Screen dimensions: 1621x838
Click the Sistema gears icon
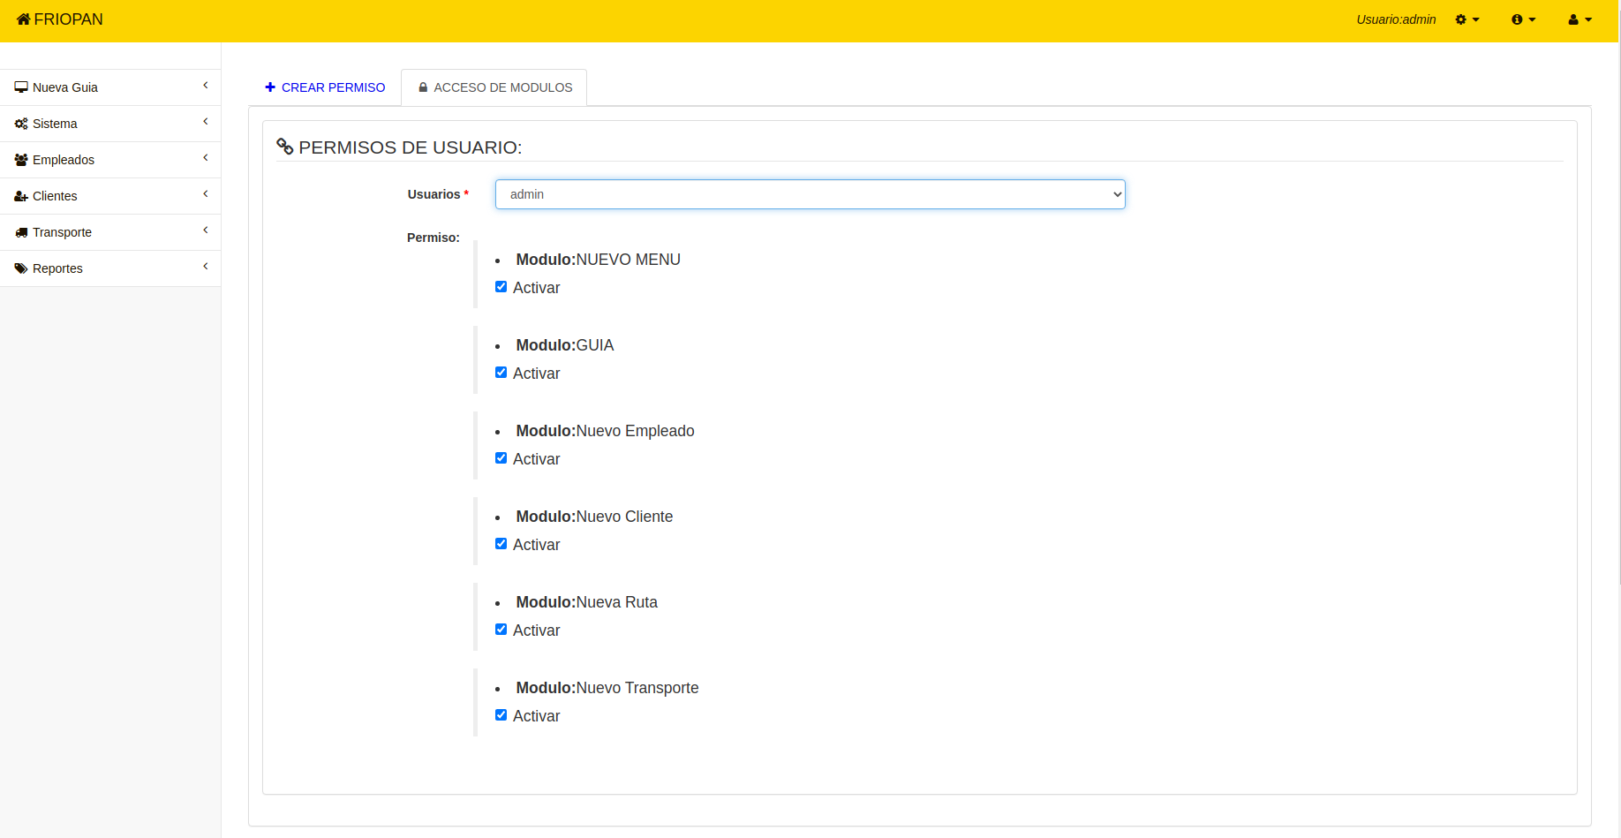point(21,124)
